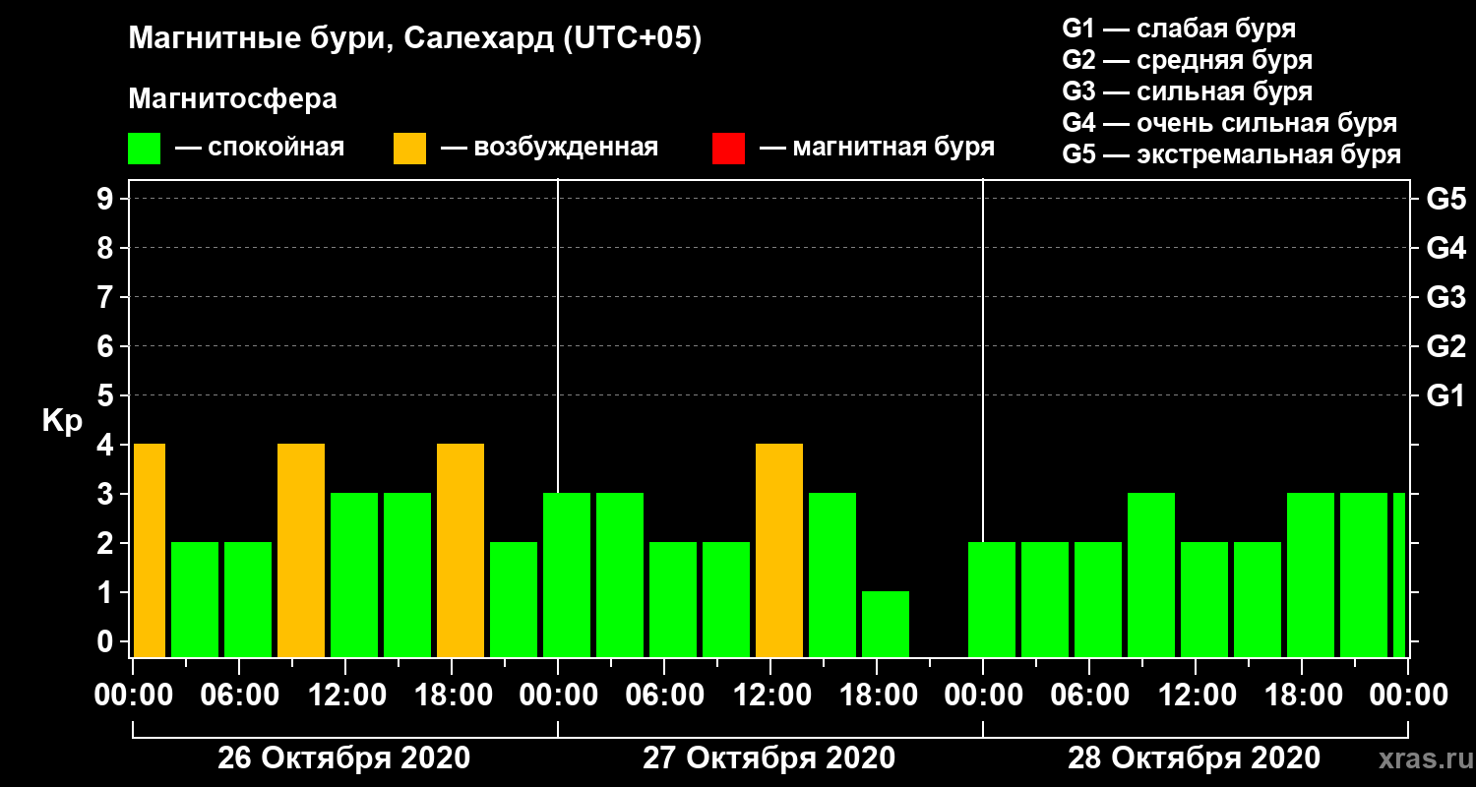The height and width of the screenshot is (787, 1476).
Task: Click the Kp 1 green bar on 27 October
Action: coord(886,625)
